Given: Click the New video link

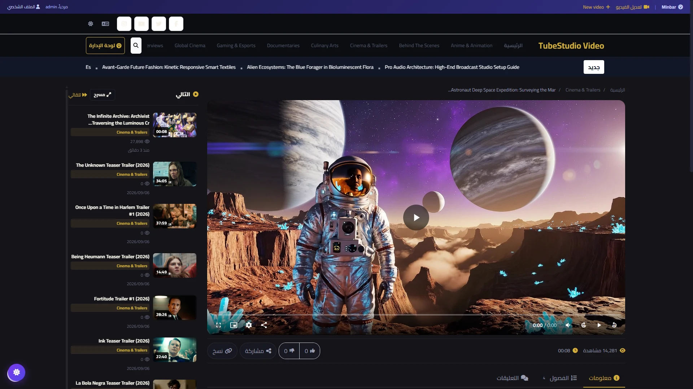Looking at the screenshot, I should (x=596, y=7).
